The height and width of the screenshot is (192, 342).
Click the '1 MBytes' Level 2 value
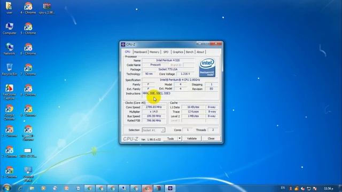193,116
